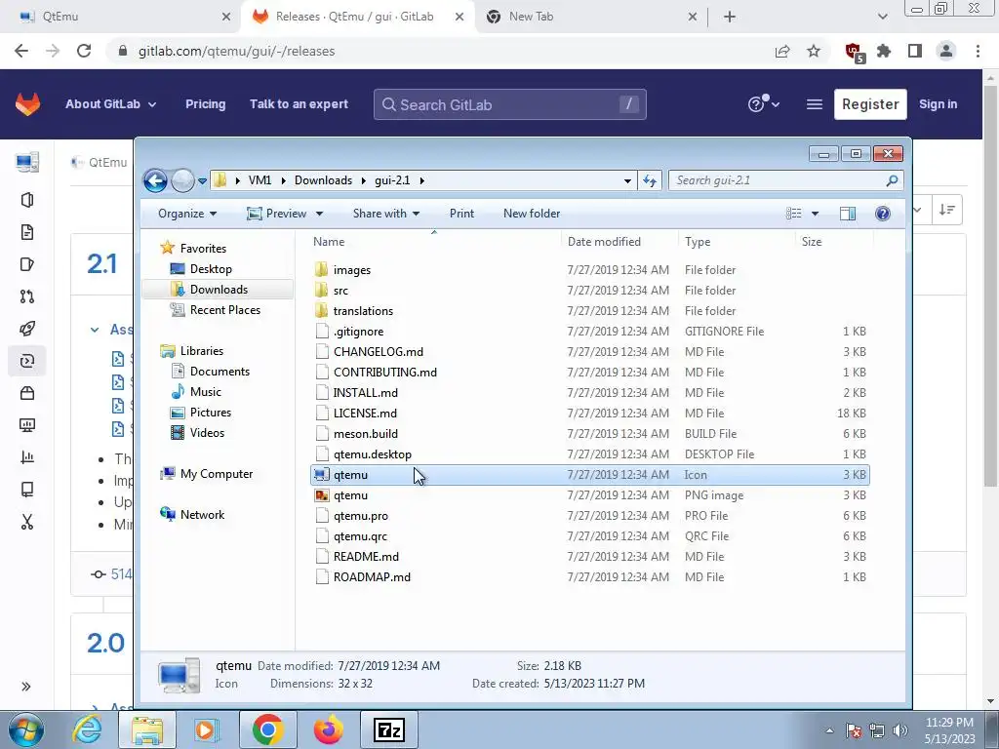Open recent pages dropdown beside navigation arrows
This screenshot has width=999, height=749.
(x=202, y=180)
